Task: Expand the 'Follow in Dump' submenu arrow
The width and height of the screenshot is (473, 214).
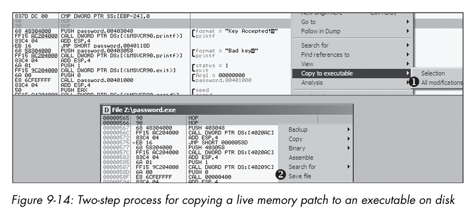Action: click(408, 31)
